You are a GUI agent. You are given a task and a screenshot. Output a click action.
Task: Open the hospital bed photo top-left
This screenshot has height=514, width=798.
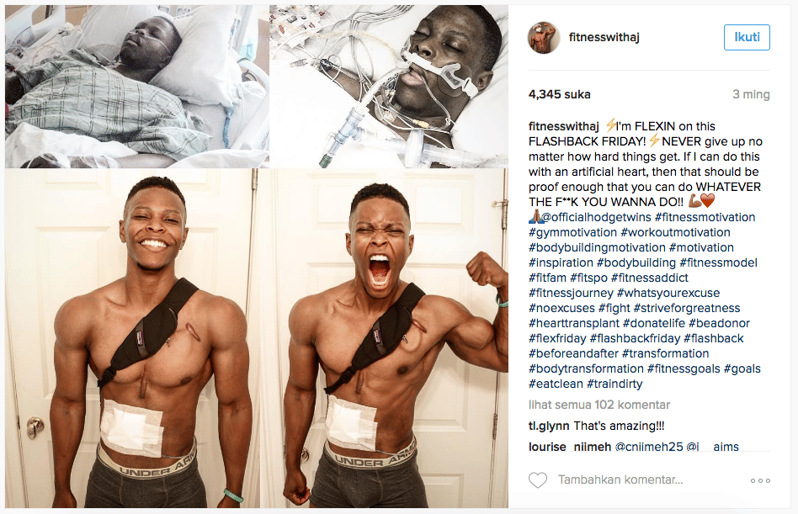coord(136,87)
